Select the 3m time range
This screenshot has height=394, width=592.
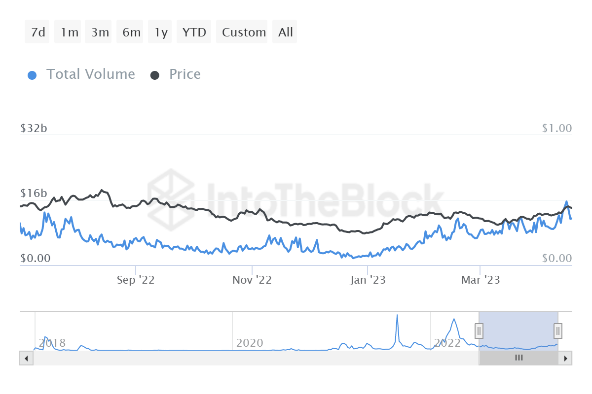coord(98,32)
